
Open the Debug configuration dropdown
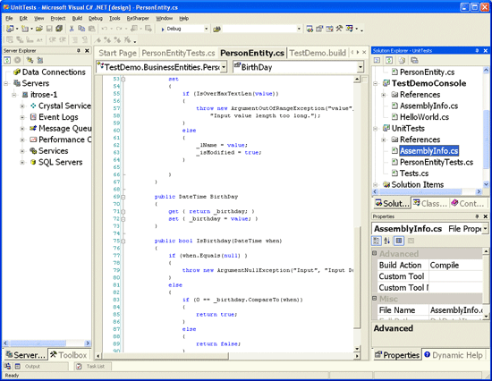click(206, 29)
